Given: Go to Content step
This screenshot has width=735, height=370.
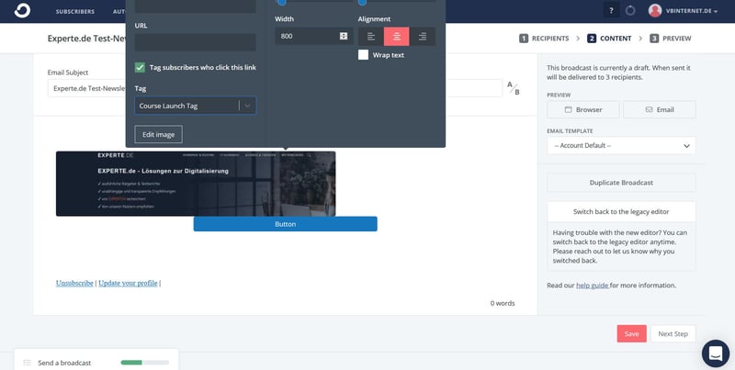Looking at the screenshot, I should click(609, 39).
